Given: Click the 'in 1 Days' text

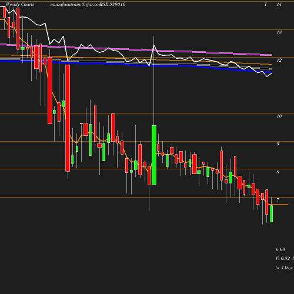Looking at the screenshot, I should pyautogui.click(x=284, y=268).
